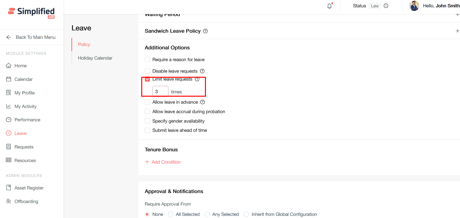Click the back arrow to main menu
The image size is (460, 218).
click(x=9, y=37)
